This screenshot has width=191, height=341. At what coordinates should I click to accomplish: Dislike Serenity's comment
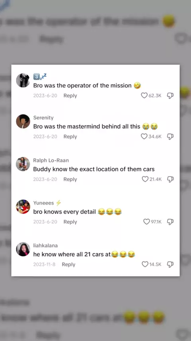tap(170, 136)
